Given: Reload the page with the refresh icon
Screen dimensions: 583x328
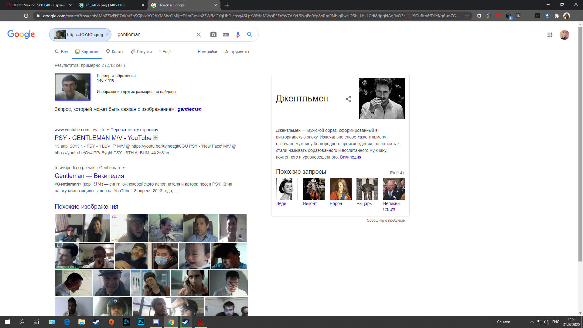Looking at the screenshot, I should (x=26, y=16).
